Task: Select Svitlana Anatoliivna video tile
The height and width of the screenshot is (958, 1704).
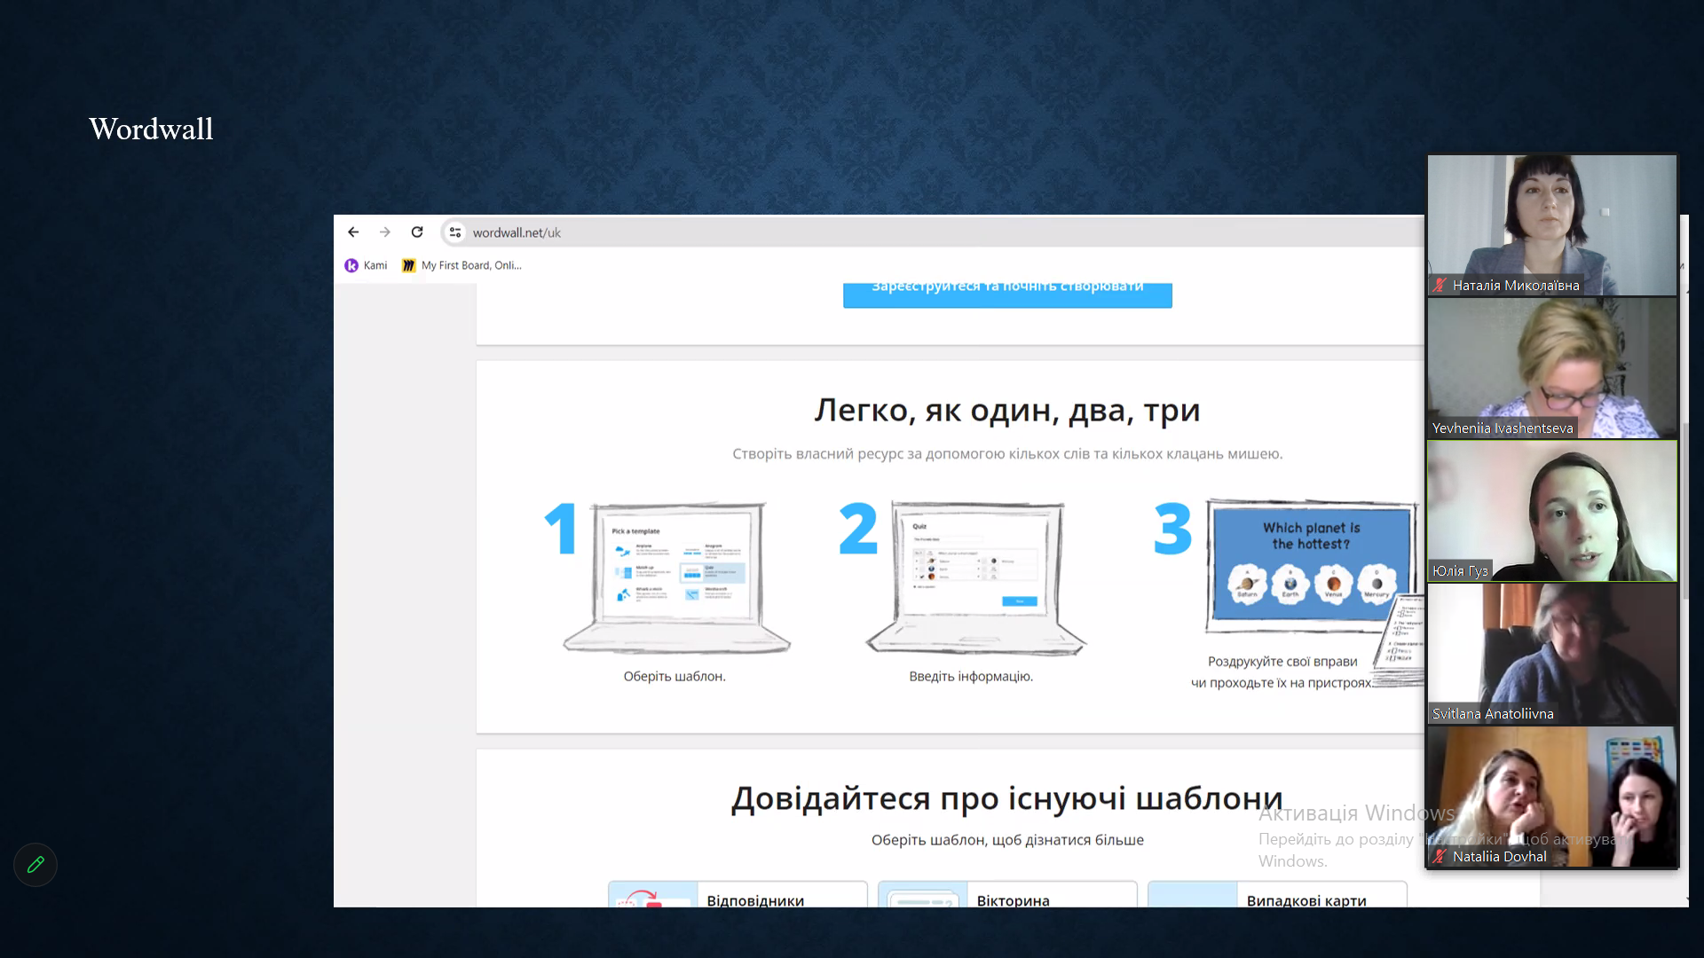Action: click(1552, 654)
